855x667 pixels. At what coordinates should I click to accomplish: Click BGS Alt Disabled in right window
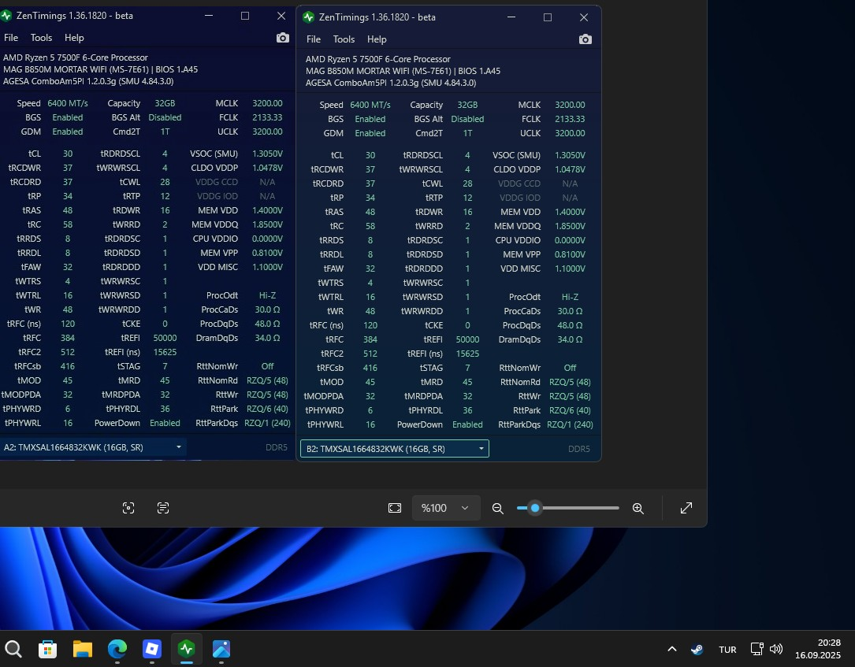coord(467,119)
